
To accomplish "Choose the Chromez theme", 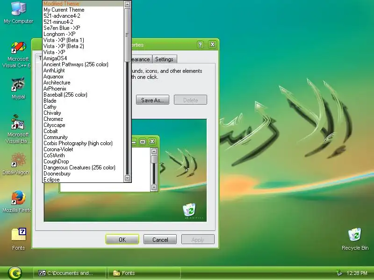I will [x=83, y=119].
